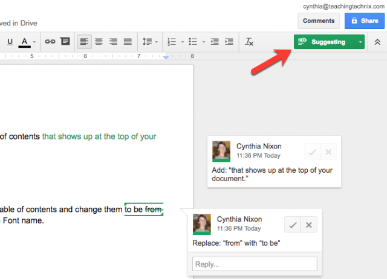Open the Comments button
Image resolution: width=387 pixels, height=279 pixels.
coord(319,21)
